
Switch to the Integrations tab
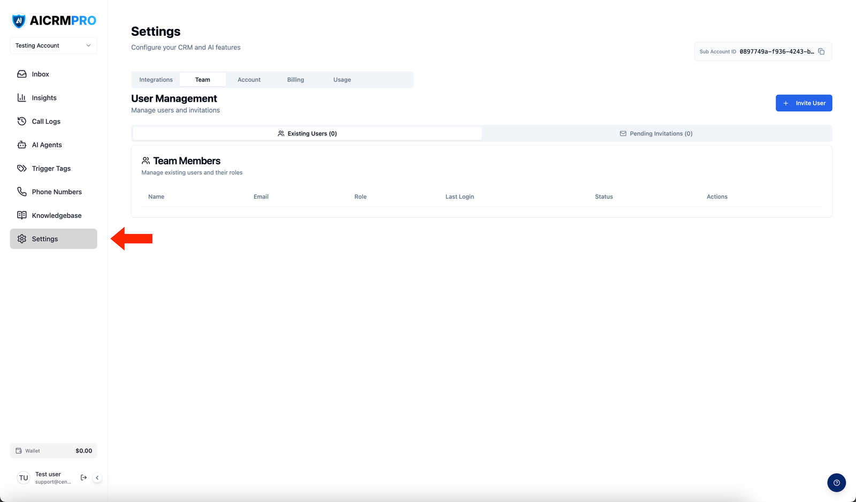click(156, 80)
